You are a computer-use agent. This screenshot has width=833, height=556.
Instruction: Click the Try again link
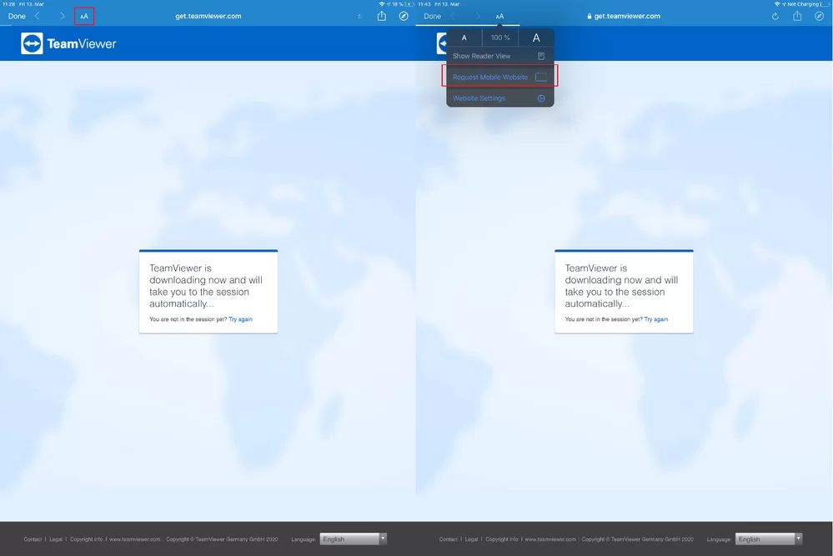(240, 318)
